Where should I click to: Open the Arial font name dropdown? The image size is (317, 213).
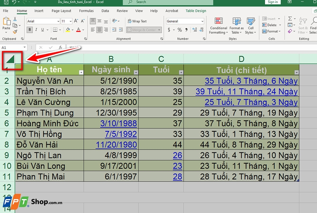tap(58, 21)
